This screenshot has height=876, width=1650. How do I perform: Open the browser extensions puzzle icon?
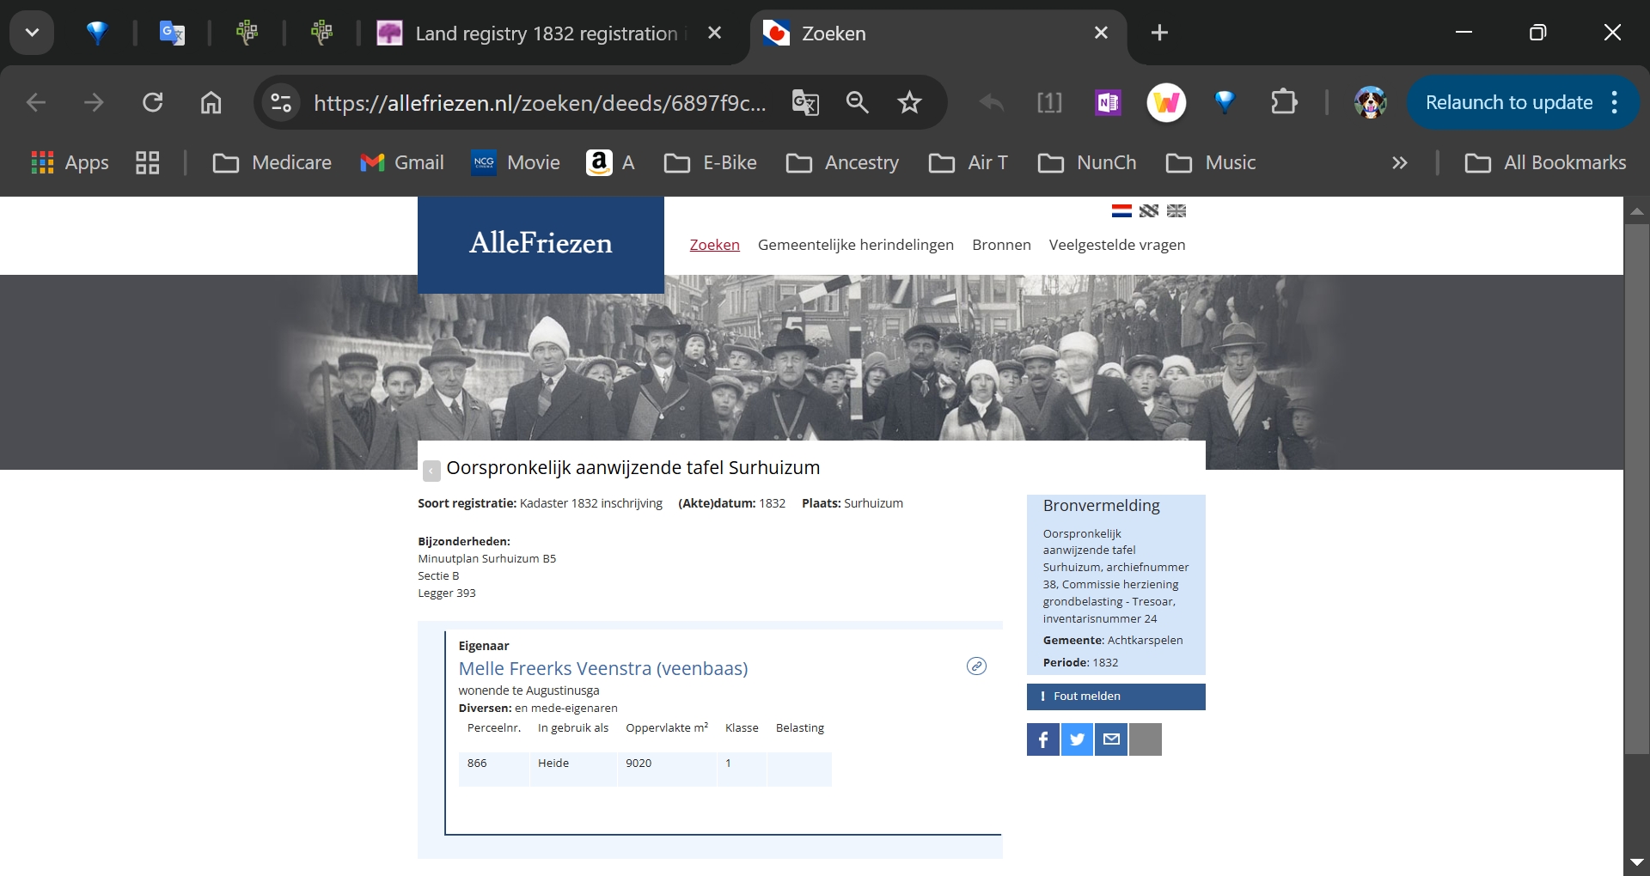(x=1284, y=102)
